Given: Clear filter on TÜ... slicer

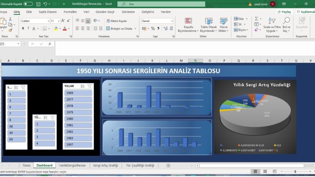Looking at the screenshot, I should click(52, 117).
